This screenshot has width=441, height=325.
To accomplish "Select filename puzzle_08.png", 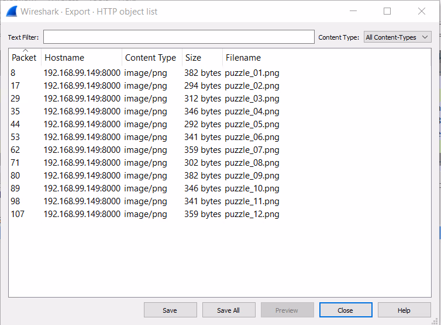I will pos(252,163).
